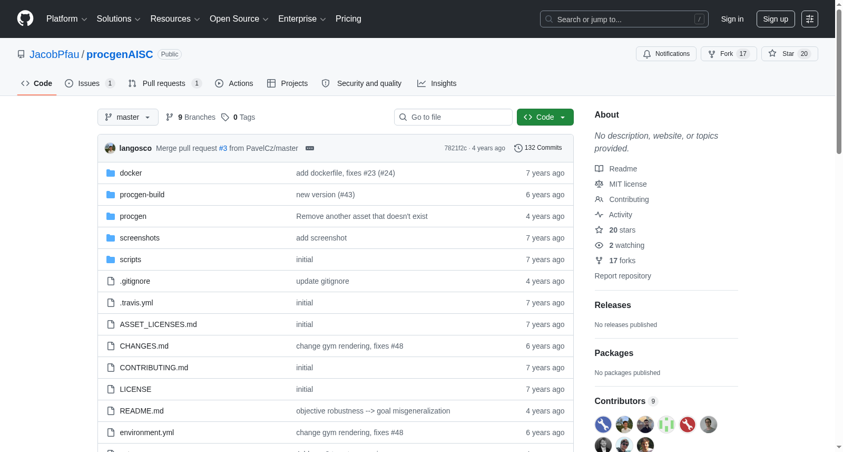Expand the Resources menu
Viewport: 843px width, 452px height.
[x=175, y=19]
